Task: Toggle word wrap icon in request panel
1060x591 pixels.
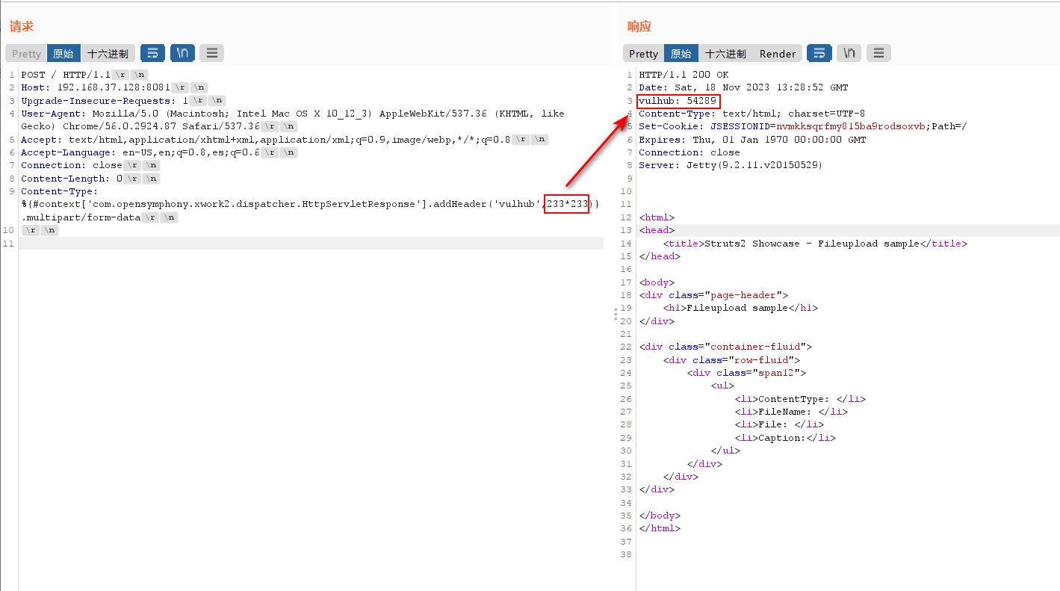Action: click(x=152, y=53)
